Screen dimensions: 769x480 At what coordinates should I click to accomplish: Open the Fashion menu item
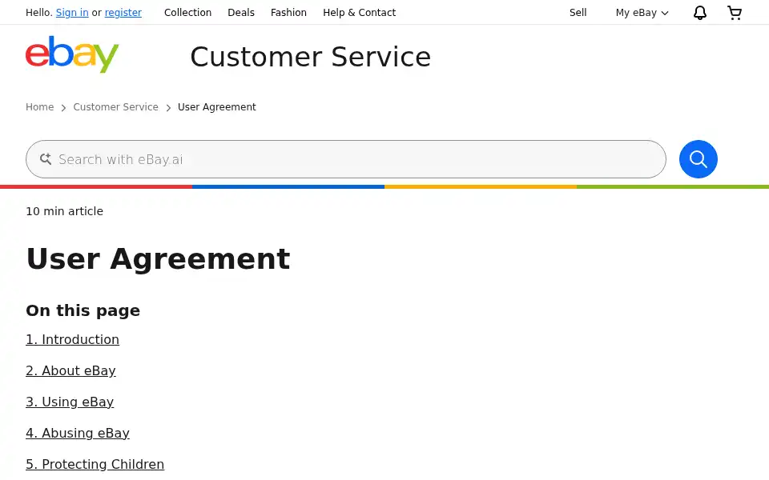pos(288,13)
